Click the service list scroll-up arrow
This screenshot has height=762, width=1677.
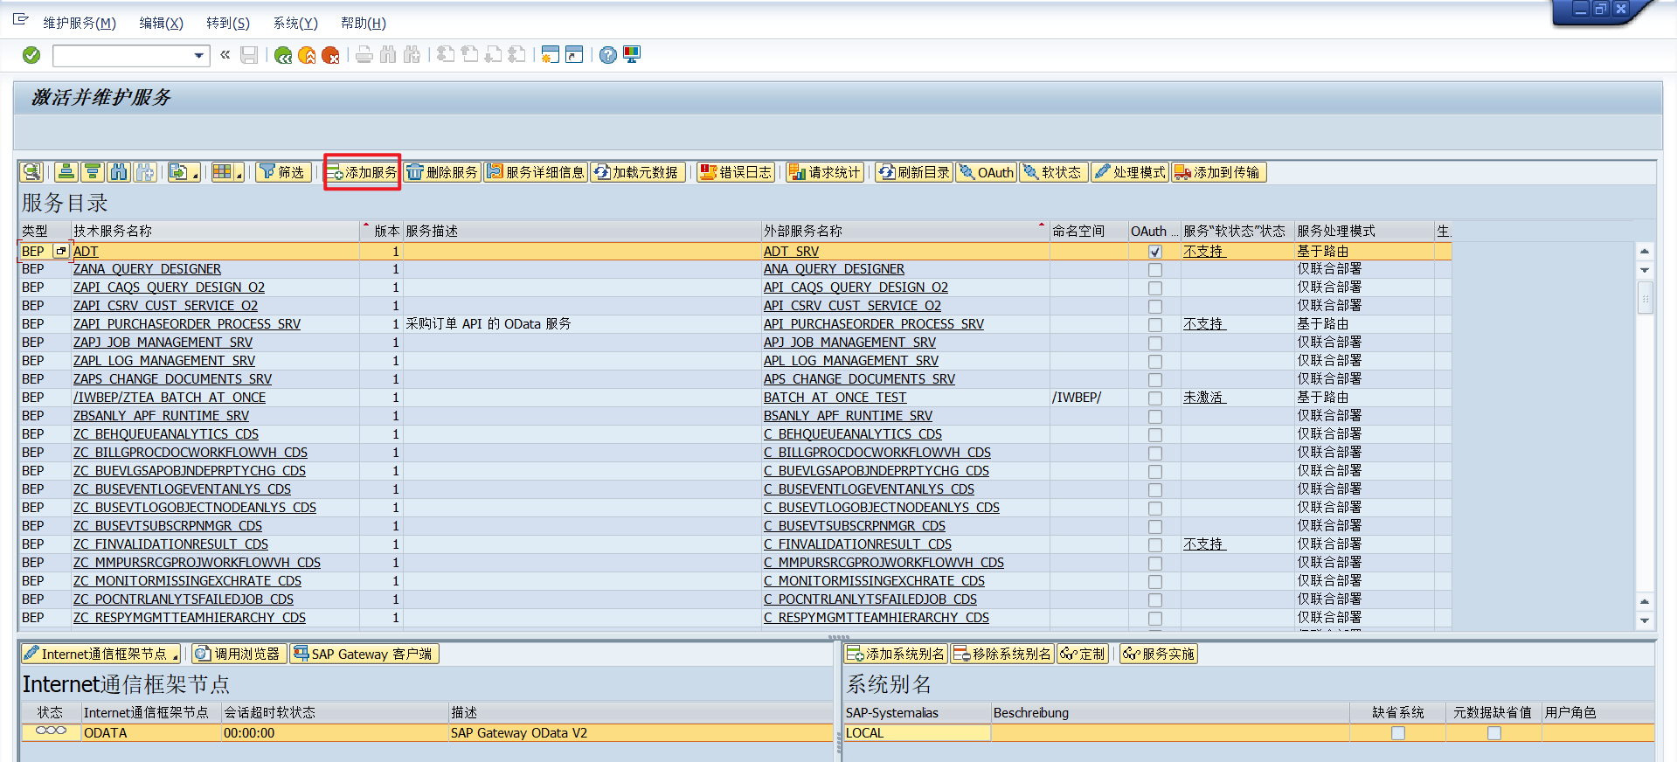pyautogui.click(x=1645, y=252)
